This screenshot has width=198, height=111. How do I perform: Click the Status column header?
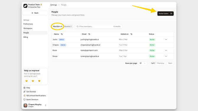[x=151, y=34]
